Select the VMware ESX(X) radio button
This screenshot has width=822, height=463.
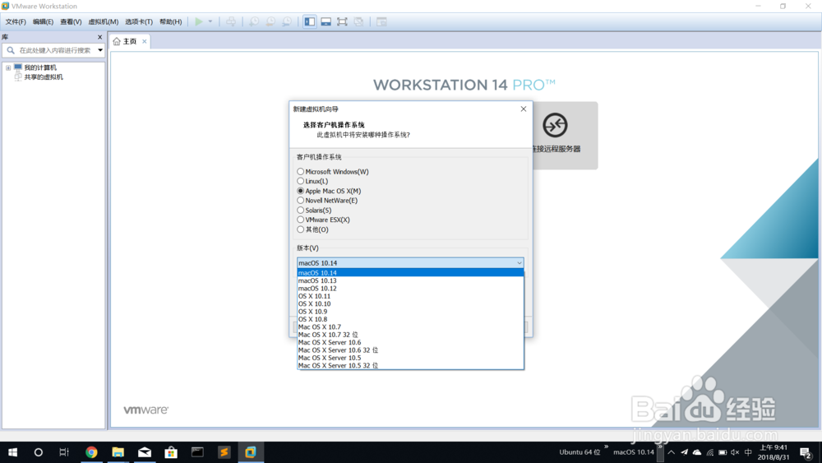pyautogui.click(x=300, y=220)
